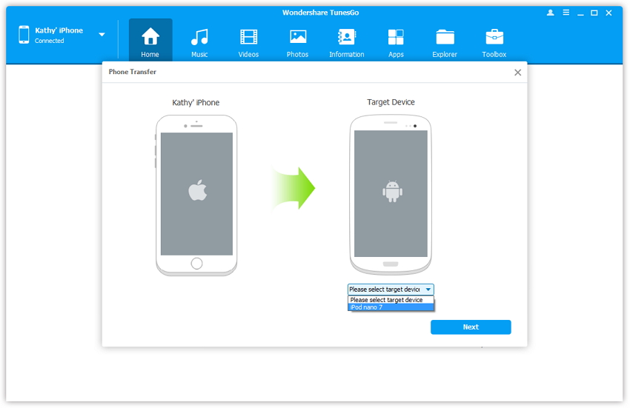Click the connected iPhone device icon
The width and height of the screenshot is (630, 408).
[24, 35]
